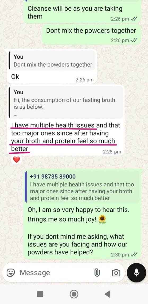Image resolution: width=148 pixels, height=304 pixels.
Task: Tap the Android back navigation triangle
Action: click(107, 294)
